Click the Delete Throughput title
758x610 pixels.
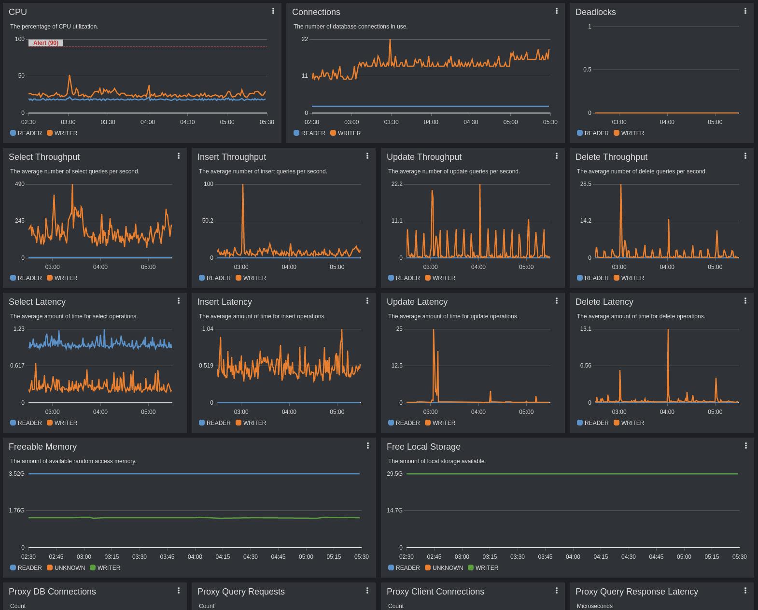click(611, 157)
